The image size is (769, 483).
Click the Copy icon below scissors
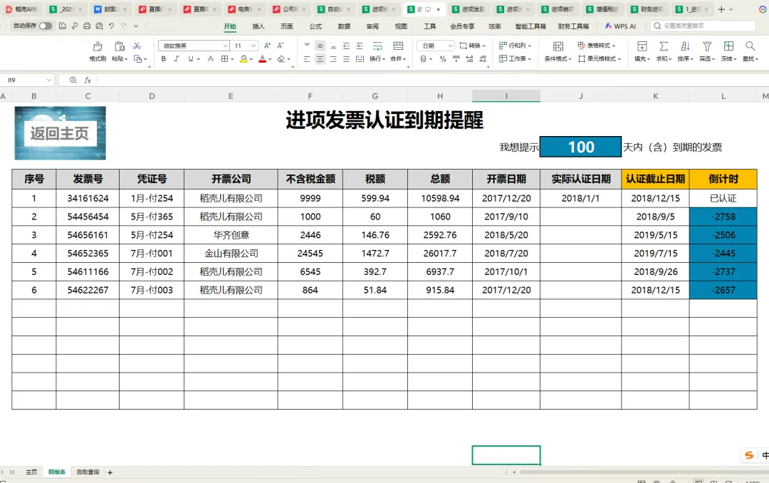(138, 59)
